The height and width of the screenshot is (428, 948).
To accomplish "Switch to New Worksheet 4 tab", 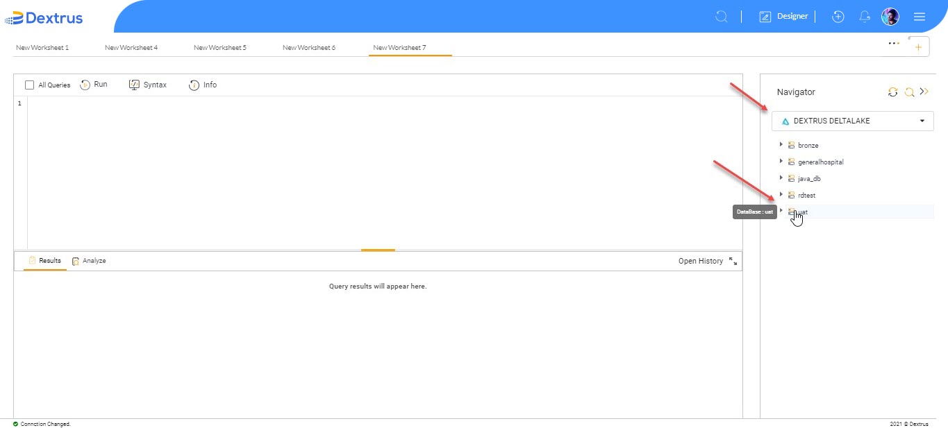I will [131, 48].
